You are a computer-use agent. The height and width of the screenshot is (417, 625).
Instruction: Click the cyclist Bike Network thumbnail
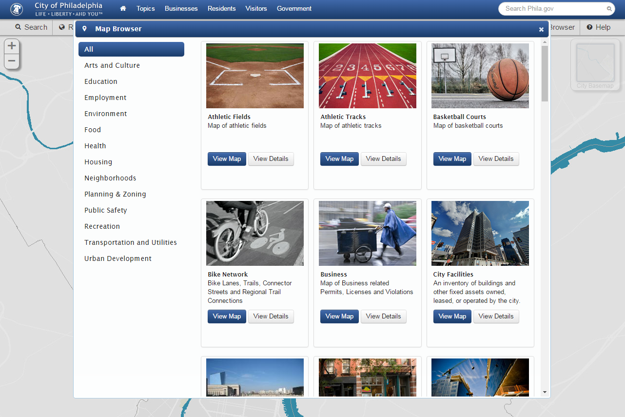255,233
